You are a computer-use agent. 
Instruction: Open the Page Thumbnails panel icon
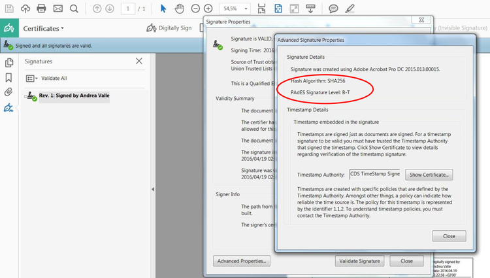pyautogui.click(x=9, y=63)
